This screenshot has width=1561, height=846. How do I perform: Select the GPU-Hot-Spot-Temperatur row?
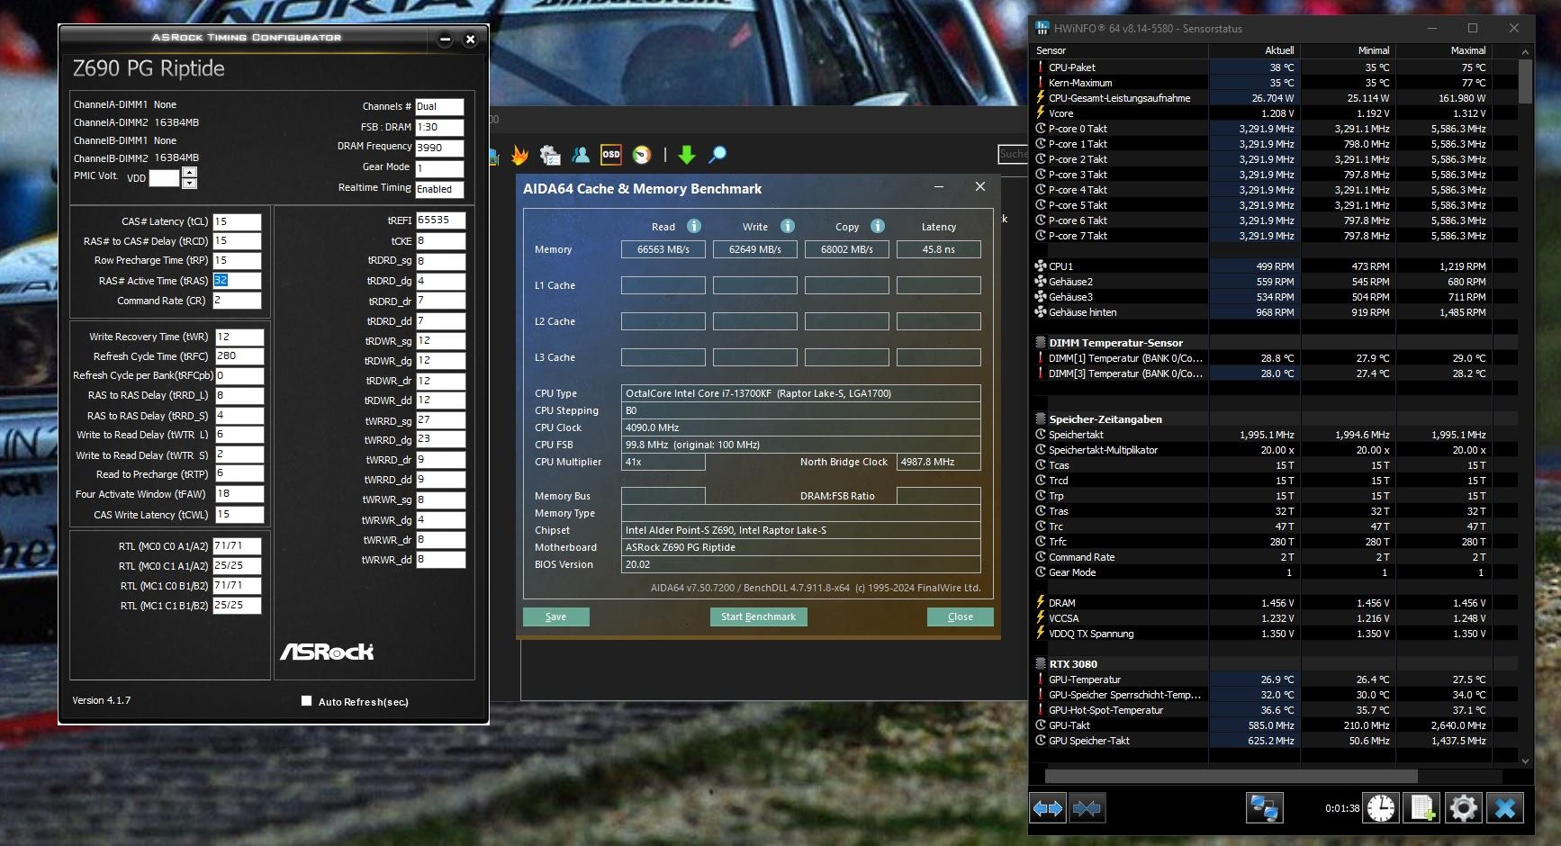1273,710
